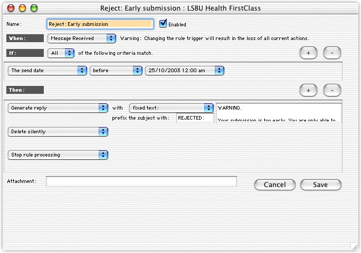
Task: Add a new action with Then plus button
Action: point(308,90)
